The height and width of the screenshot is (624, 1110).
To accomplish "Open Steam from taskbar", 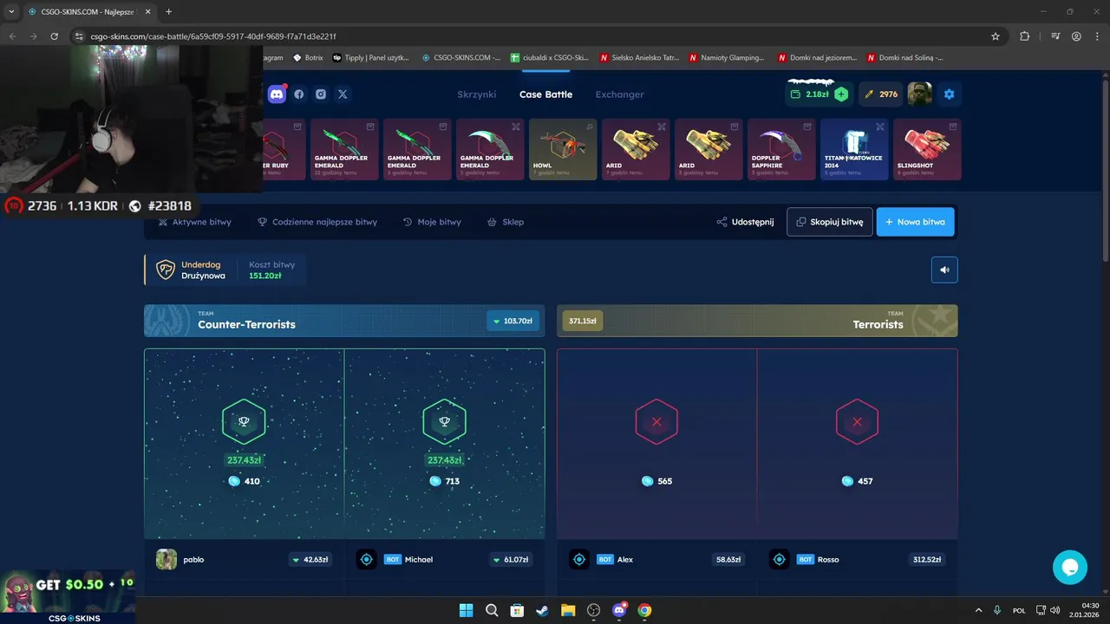I will pyautogui.click(x=543, y=610).
